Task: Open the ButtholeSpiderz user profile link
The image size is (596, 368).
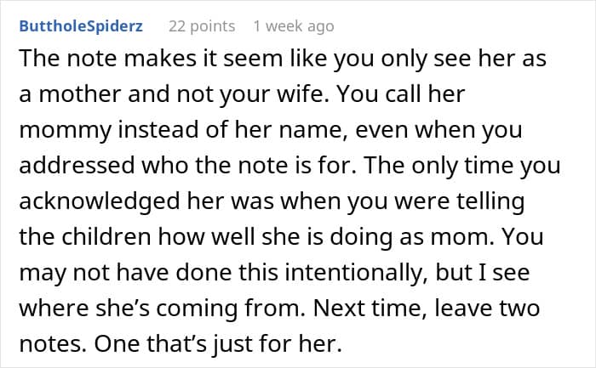Action: (80, 26)
